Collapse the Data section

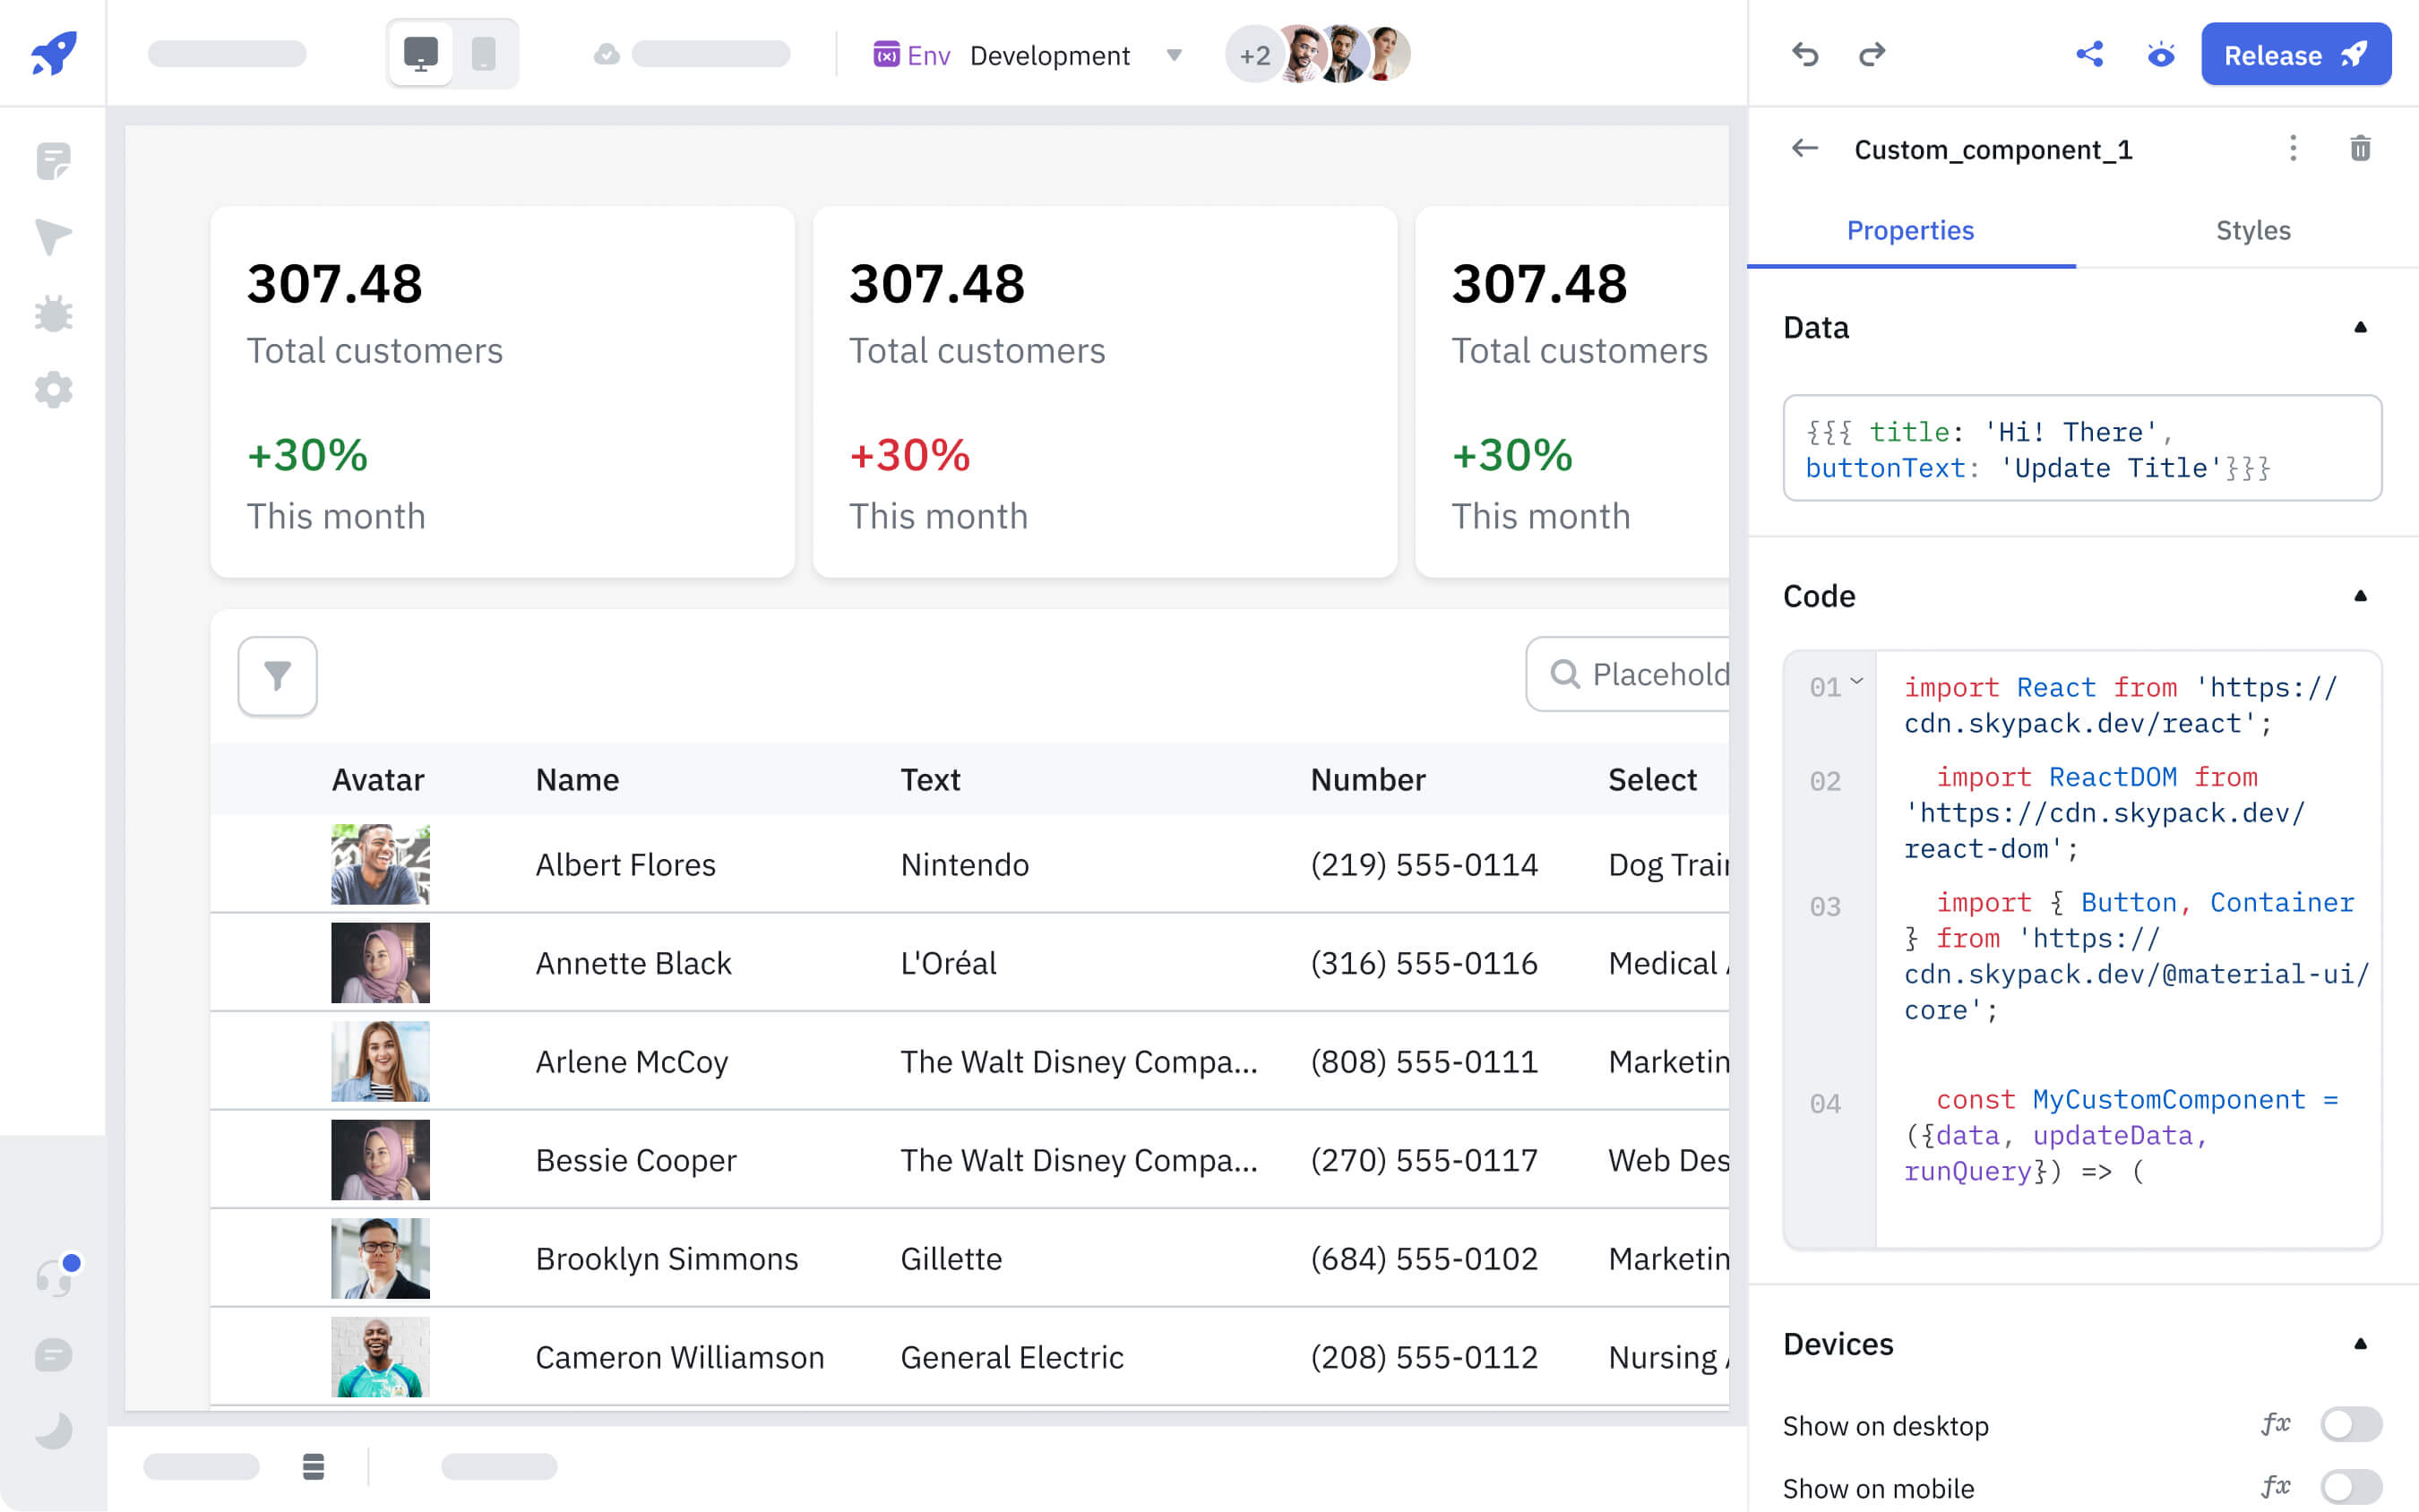(2360, 327)
